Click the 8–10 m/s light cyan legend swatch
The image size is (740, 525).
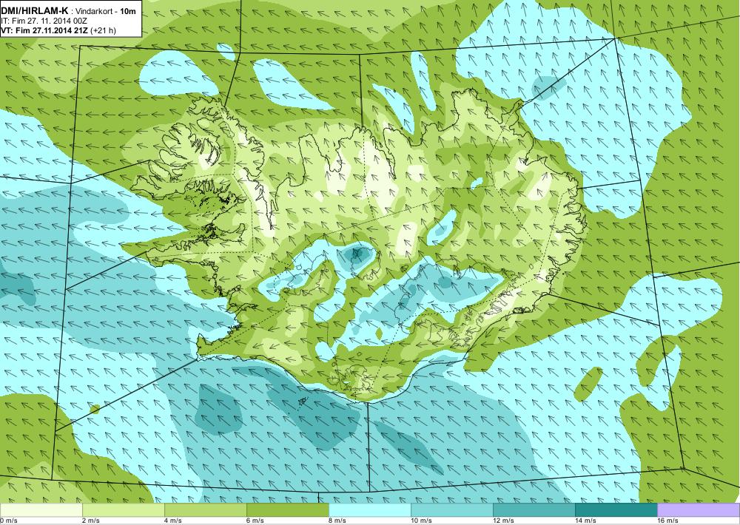point(370,509)
